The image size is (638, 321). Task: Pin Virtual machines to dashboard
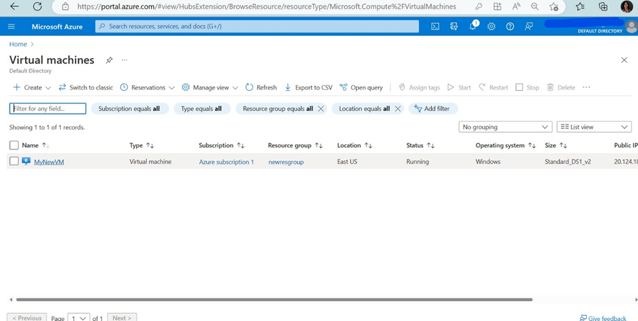coord(109,60)
